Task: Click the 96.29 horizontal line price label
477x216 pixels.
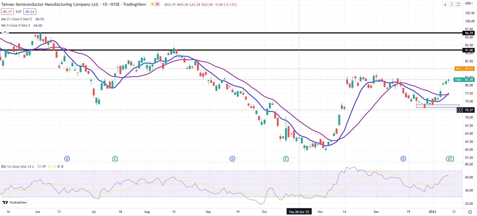Action: click(468, 33)
